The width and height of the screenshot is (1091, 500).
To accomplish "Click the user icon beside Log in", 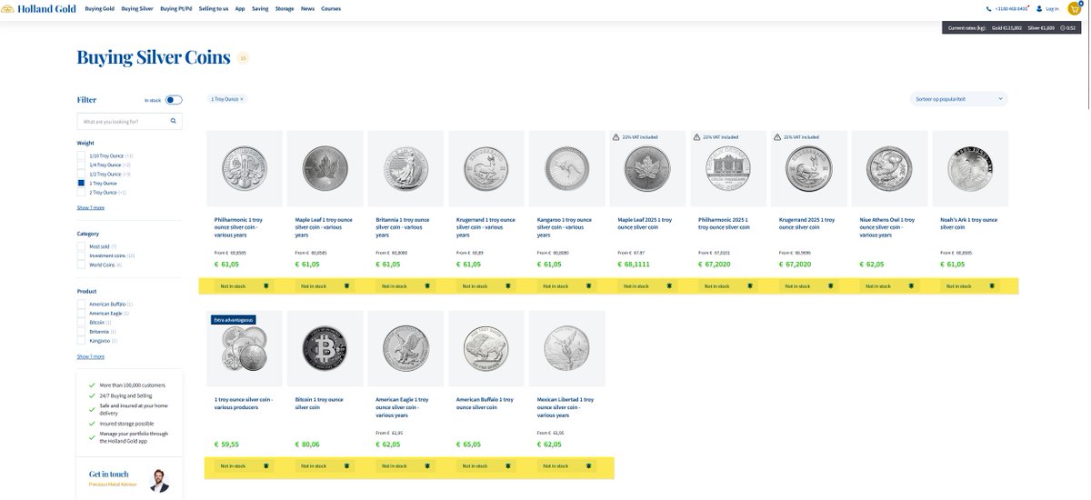I will 1040,8.
